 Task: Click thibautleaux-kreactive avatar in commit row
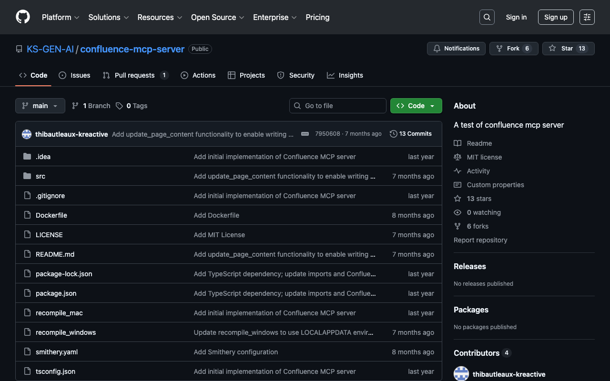pos(27,134)
